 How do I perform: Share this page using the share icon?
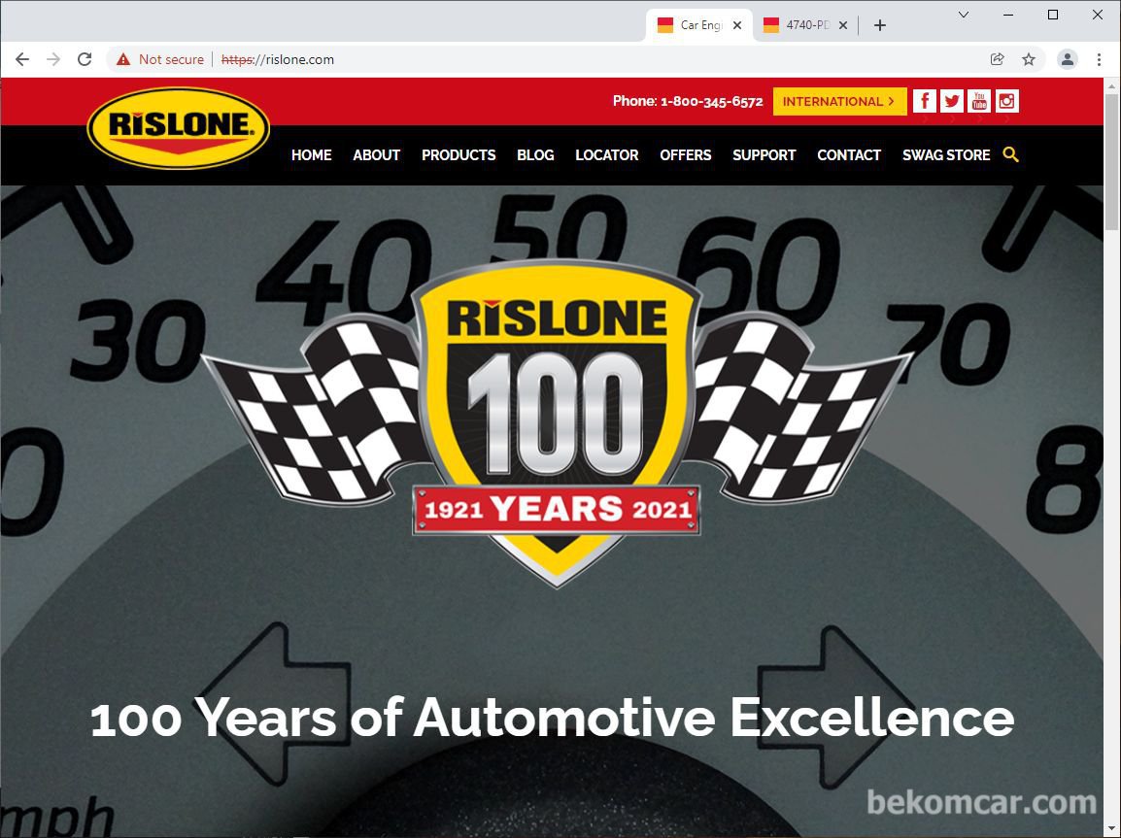(x=998, y=59)
